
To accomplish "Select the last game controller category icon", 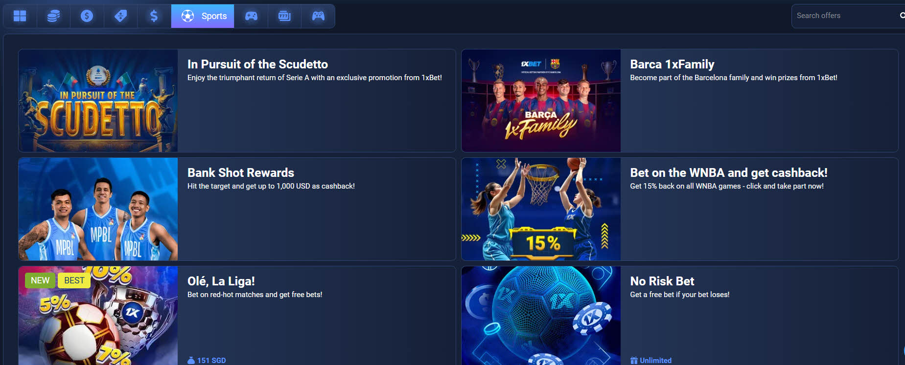I will (318, 16).
